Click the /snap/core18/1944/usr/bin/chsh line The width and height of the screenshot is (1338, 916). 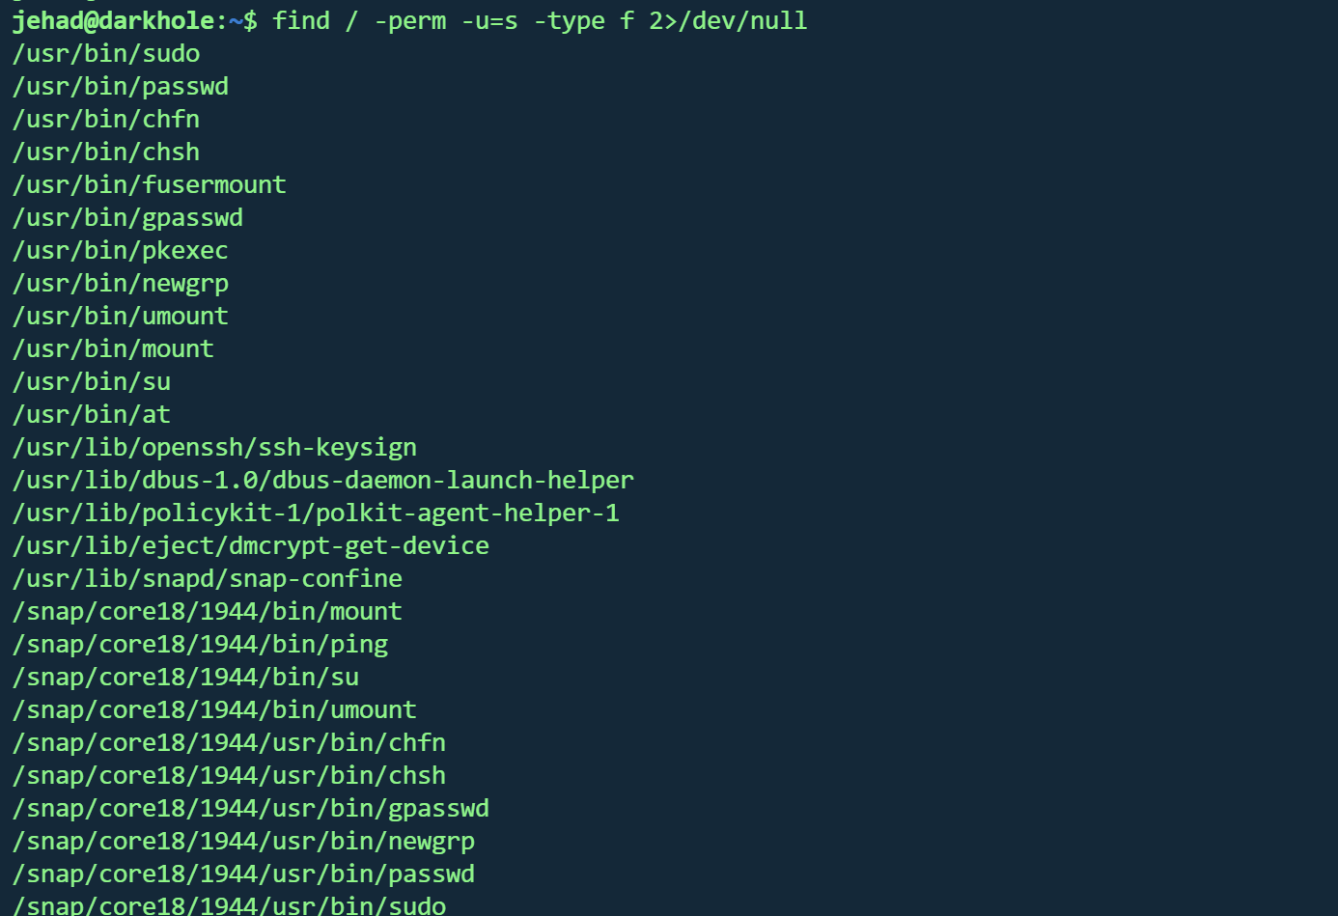[229, 775]
